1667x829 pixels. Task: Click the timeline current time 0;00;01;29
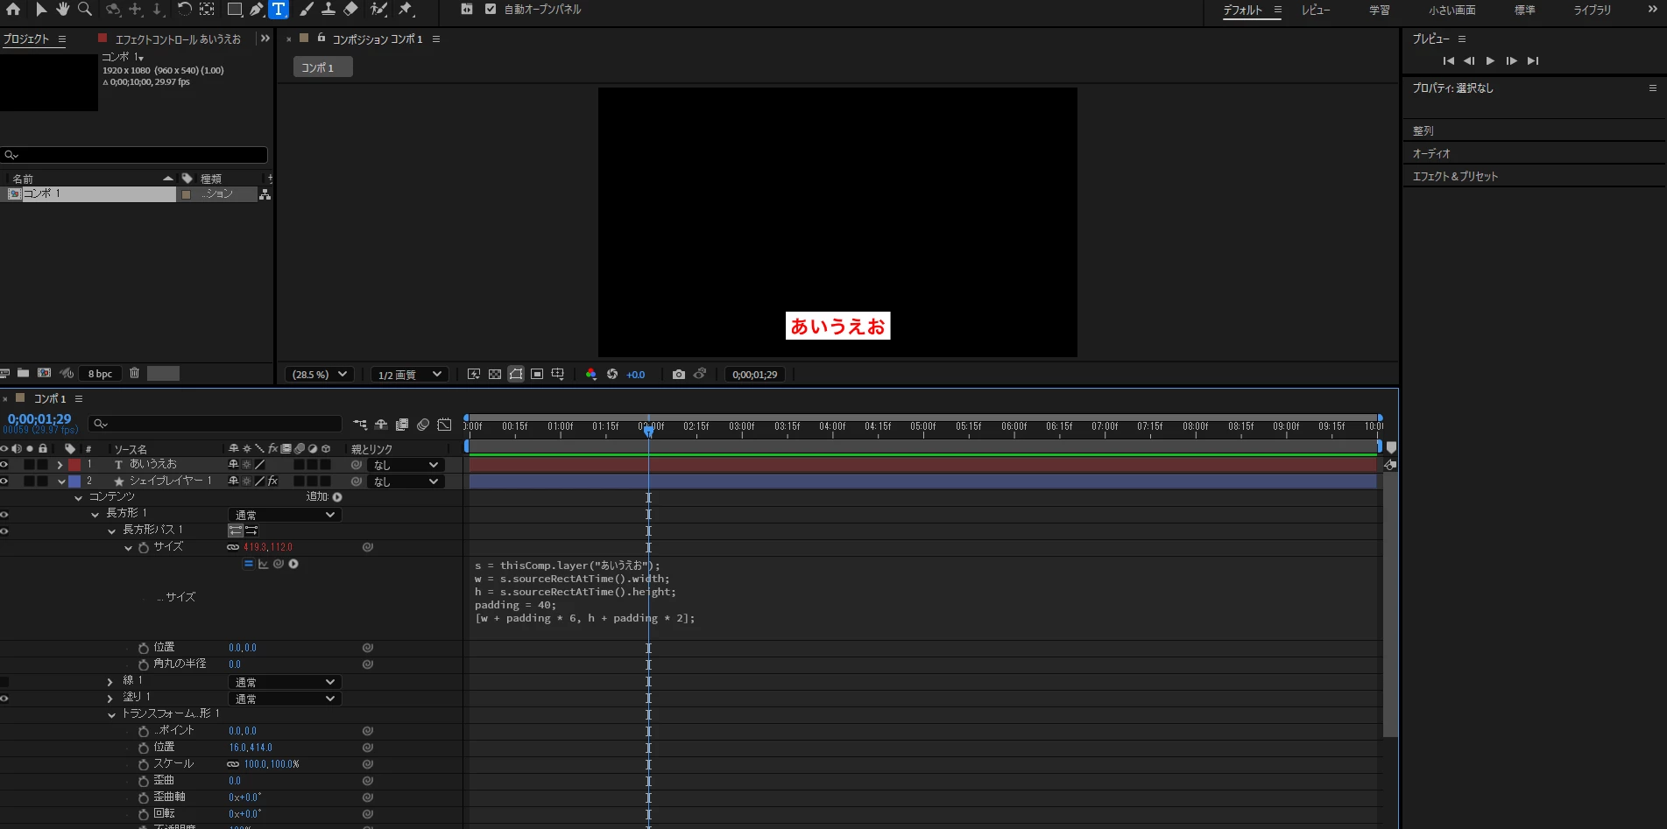tap(39, 419)
